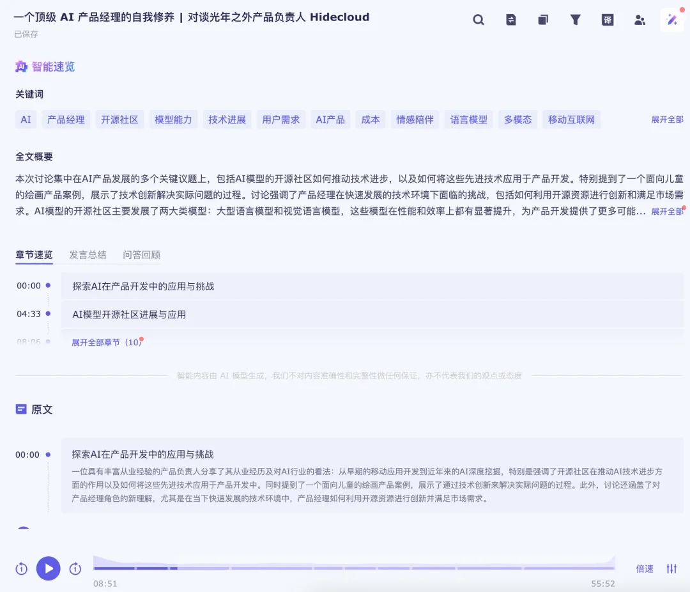
Task: Click the AI magic wand icon
Action: 672,20
